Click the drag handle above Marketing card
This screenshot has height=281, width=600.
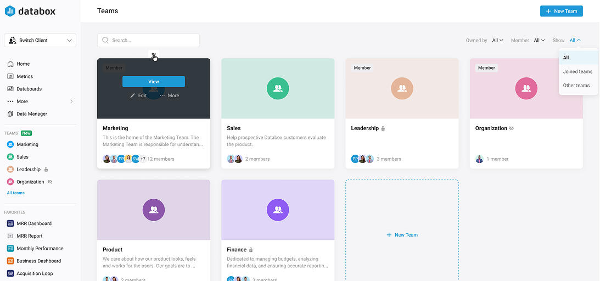point(154,55)
